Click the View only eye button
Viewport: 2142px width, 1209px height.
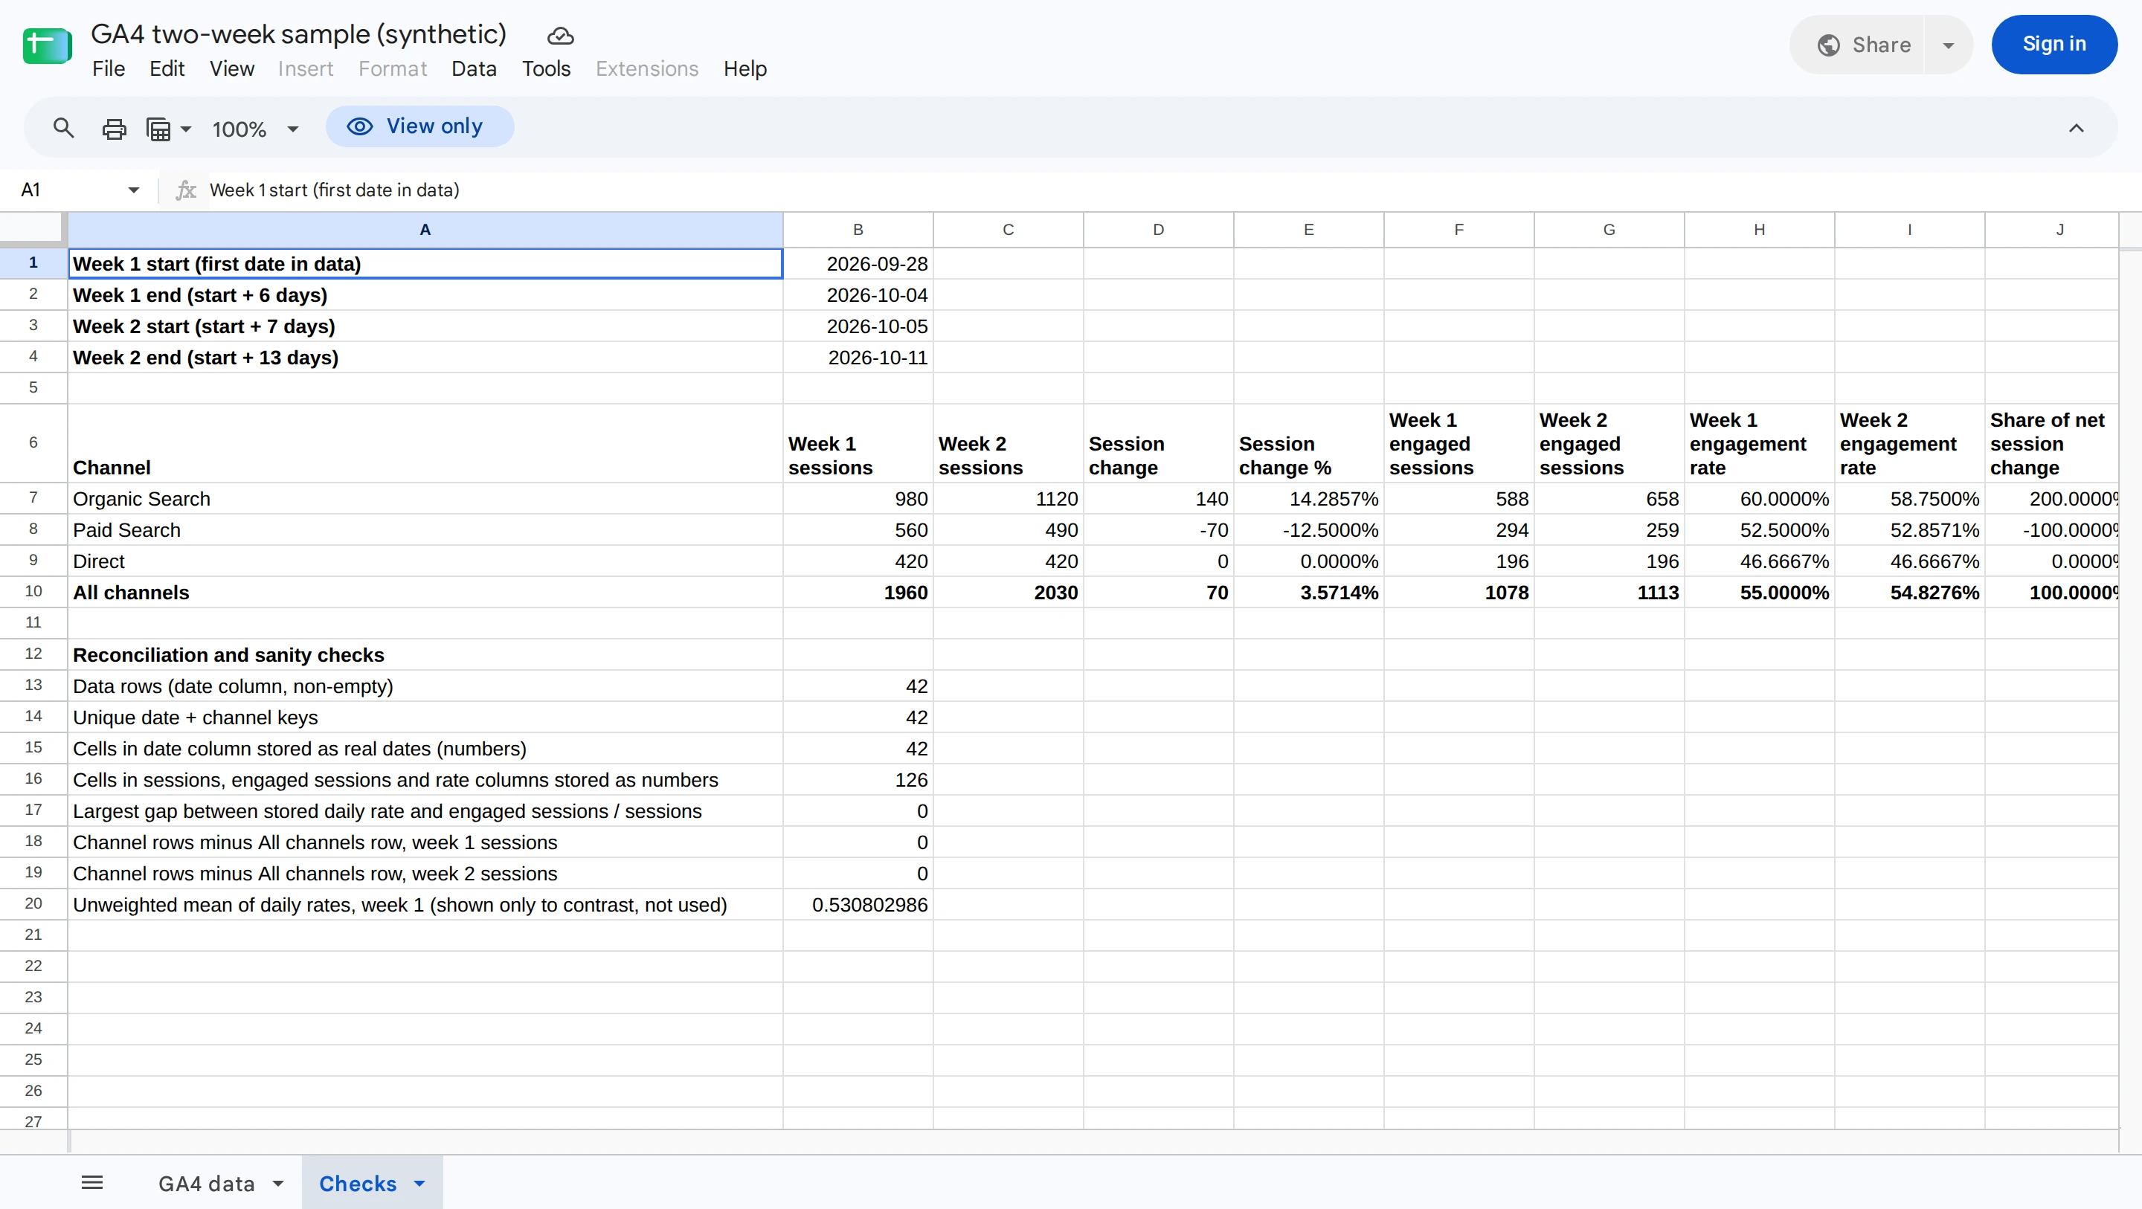(x=419, y=126)
